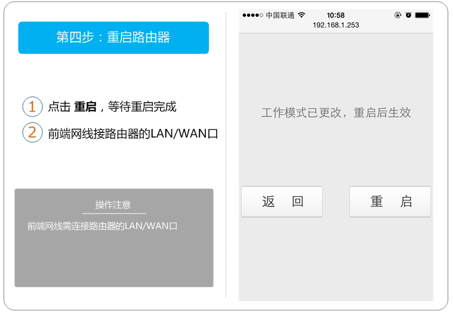Click the circled number 2 step icon
Image resolution: width=453 pixels, height=312 pixels.
click(32, 132)
